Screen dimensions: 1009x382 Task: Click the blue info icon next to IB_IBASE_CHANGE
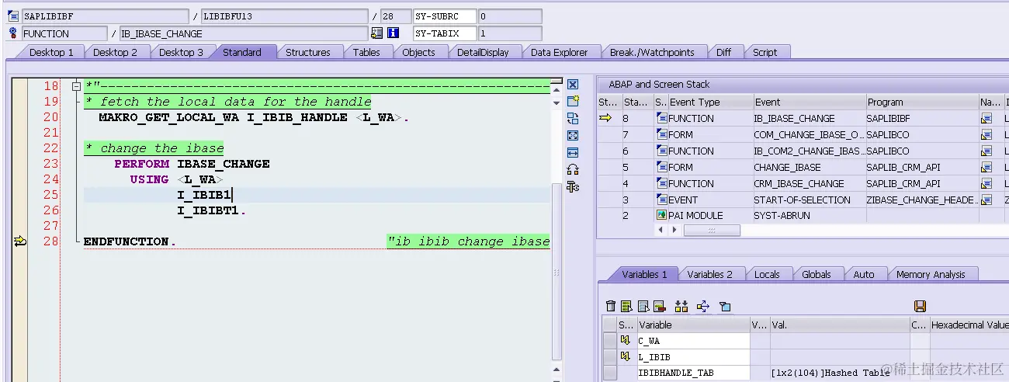[x=394, y=33]
